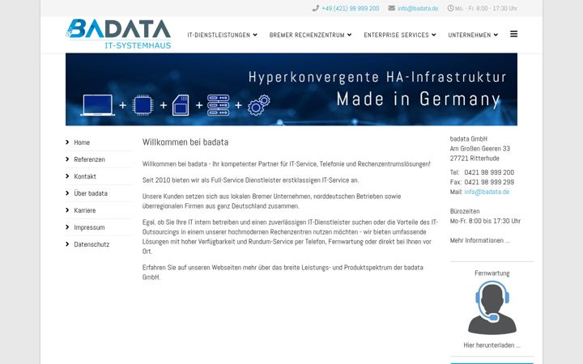Click the Willkommen bei badata heading
The width and height of the screenshot is (583, 364).
click(x=185, y=142)
